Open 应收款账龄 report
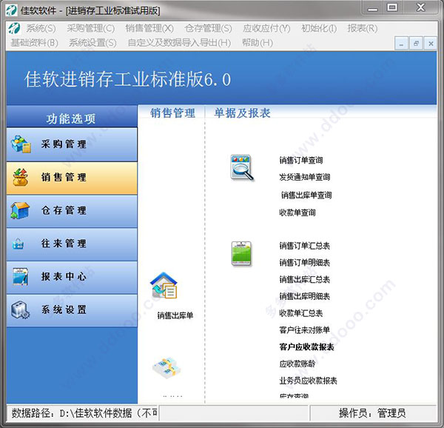 [x=297, y=364]
